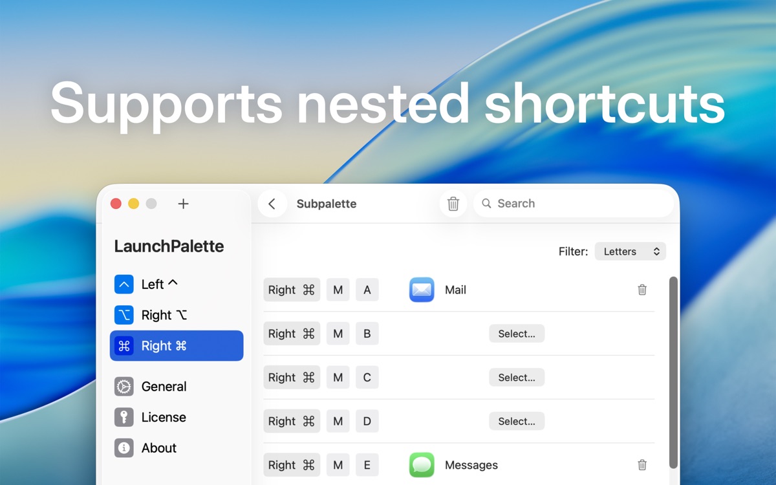Click the back chevron beside Subpalette
The height and width of the screenshot is (485, 776).
click(x=272, y=204)
